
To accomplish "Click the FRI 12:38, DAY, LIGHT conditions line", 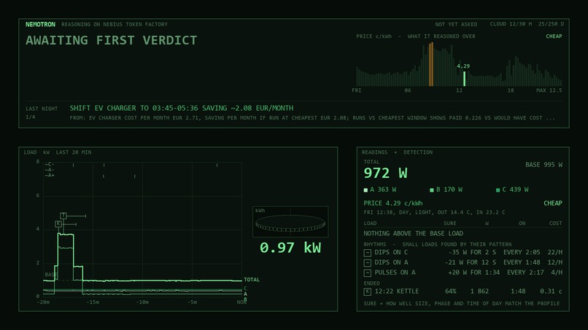I will [434, 213].
